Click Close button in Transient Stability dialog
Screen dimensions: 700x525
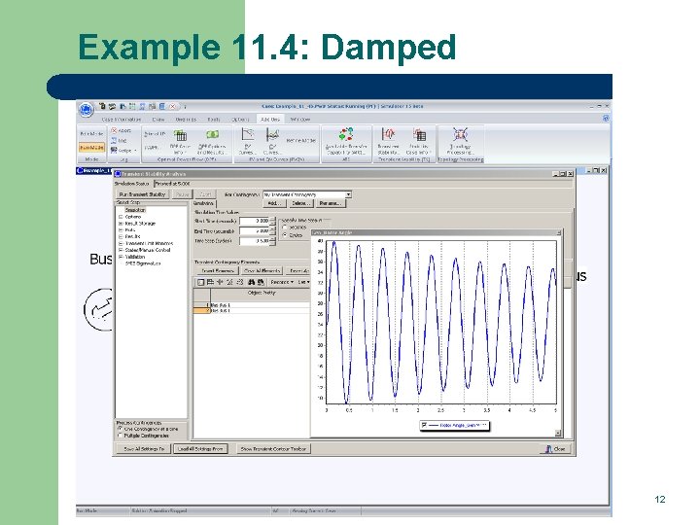click(555, 448)
